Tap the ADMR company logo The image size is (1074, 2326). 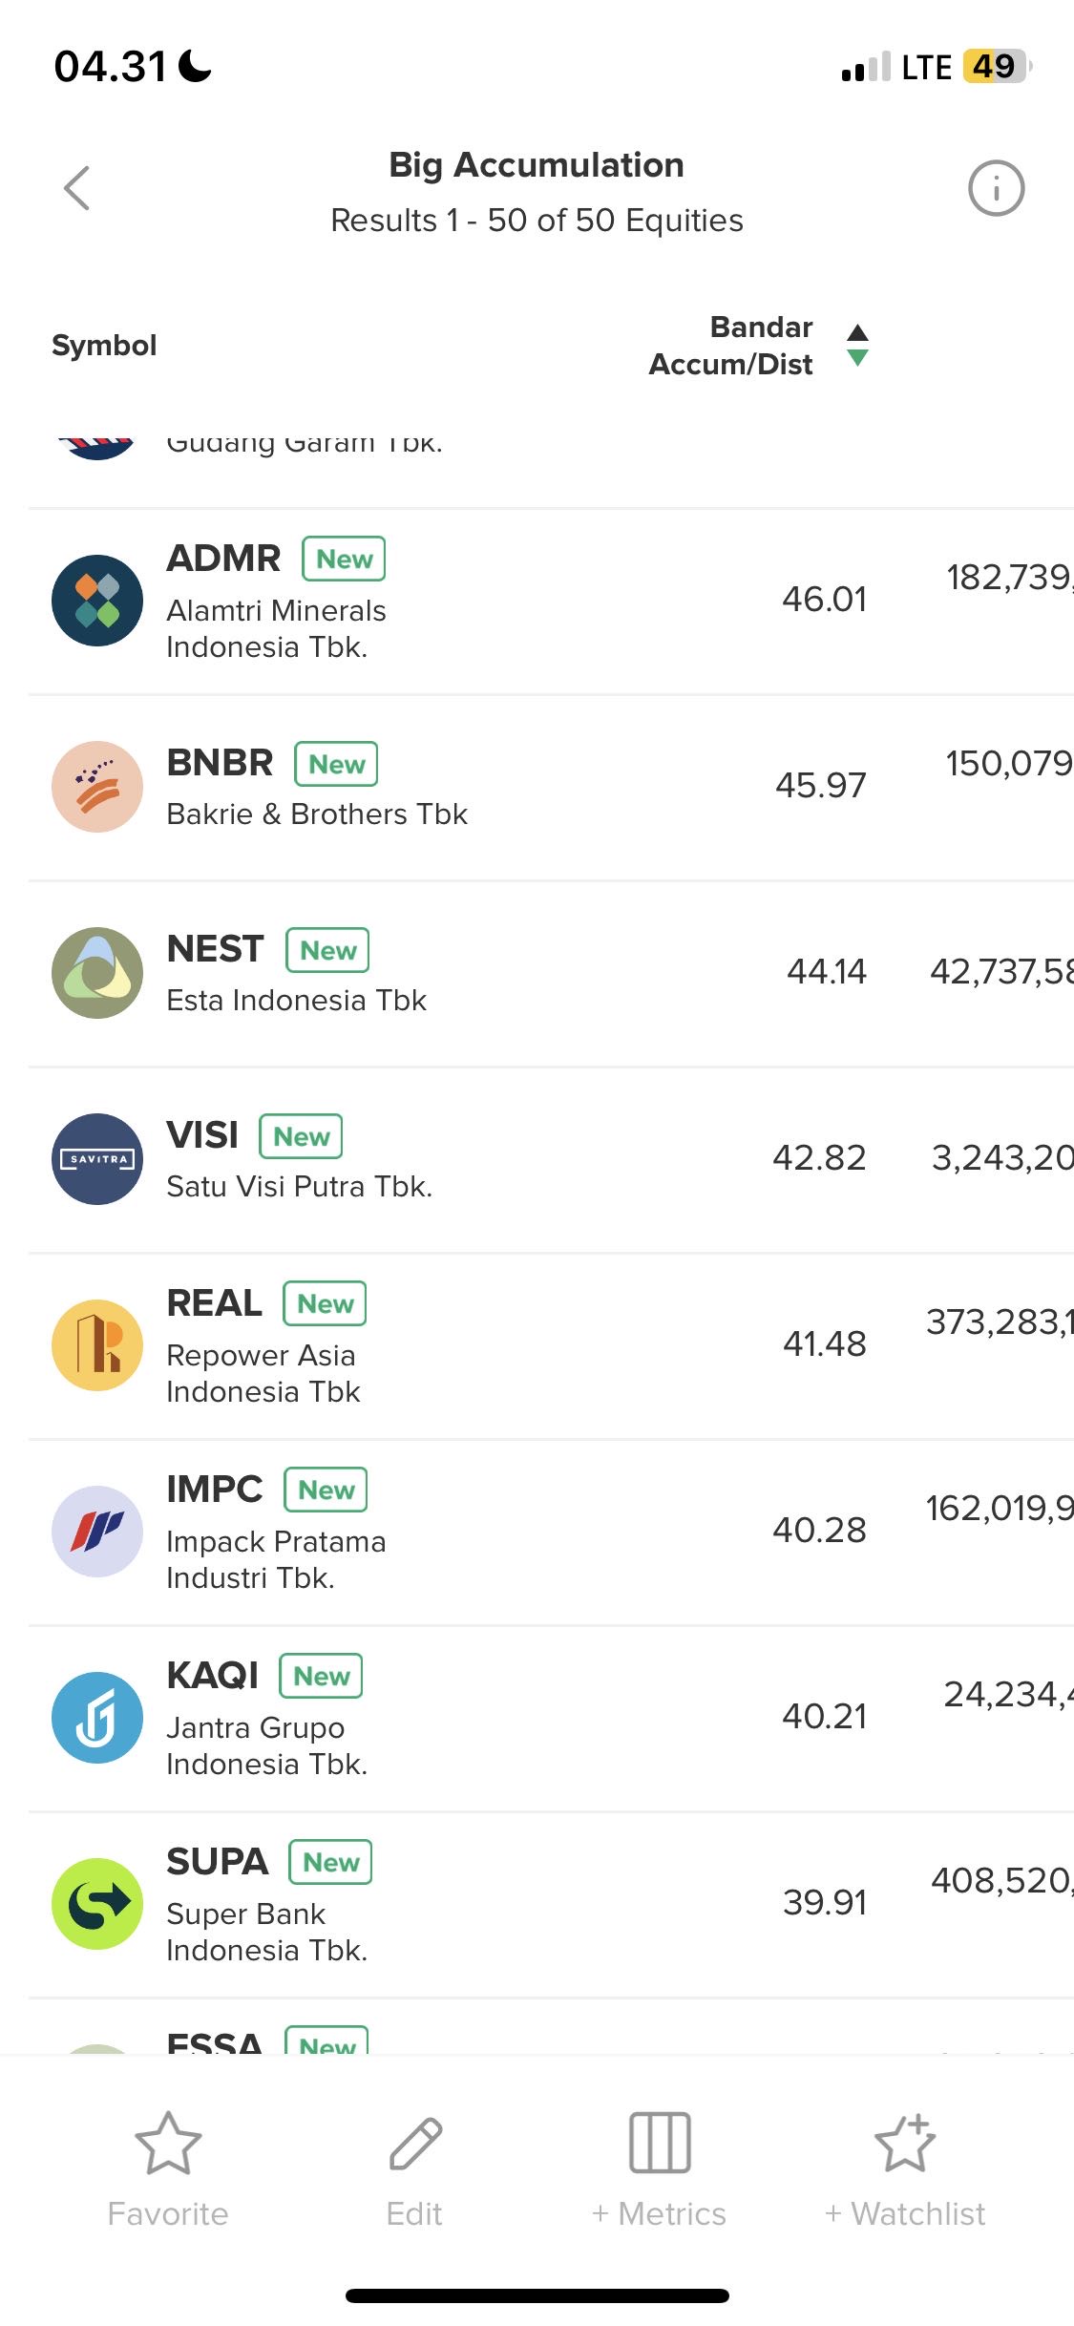tap(97, 601)
